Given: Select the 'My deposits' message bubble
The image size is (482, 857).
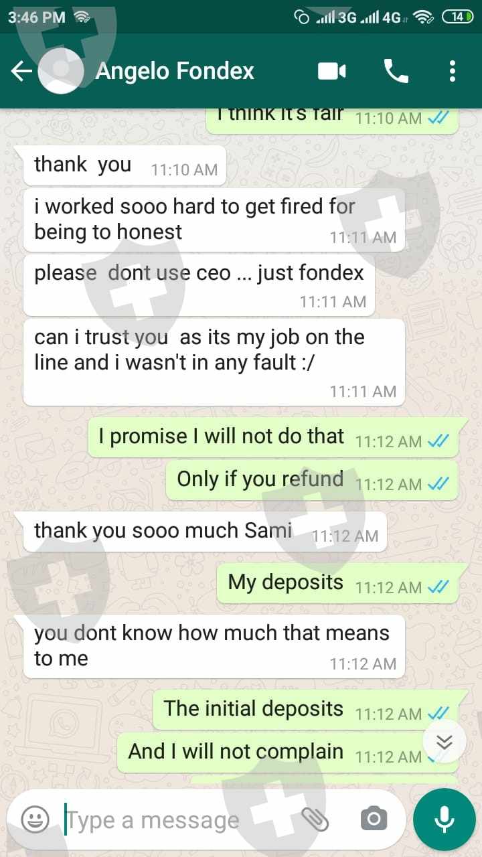Looking at the screenshot, I should [x=337, y=583].
